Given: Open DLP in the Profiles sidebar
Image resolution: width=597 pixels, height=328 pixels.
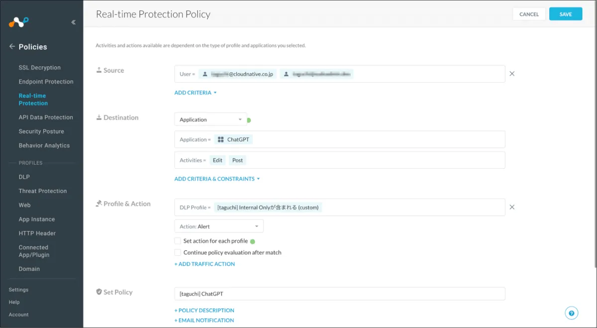Looking at the screenshot, I should (x=24, y=177).
